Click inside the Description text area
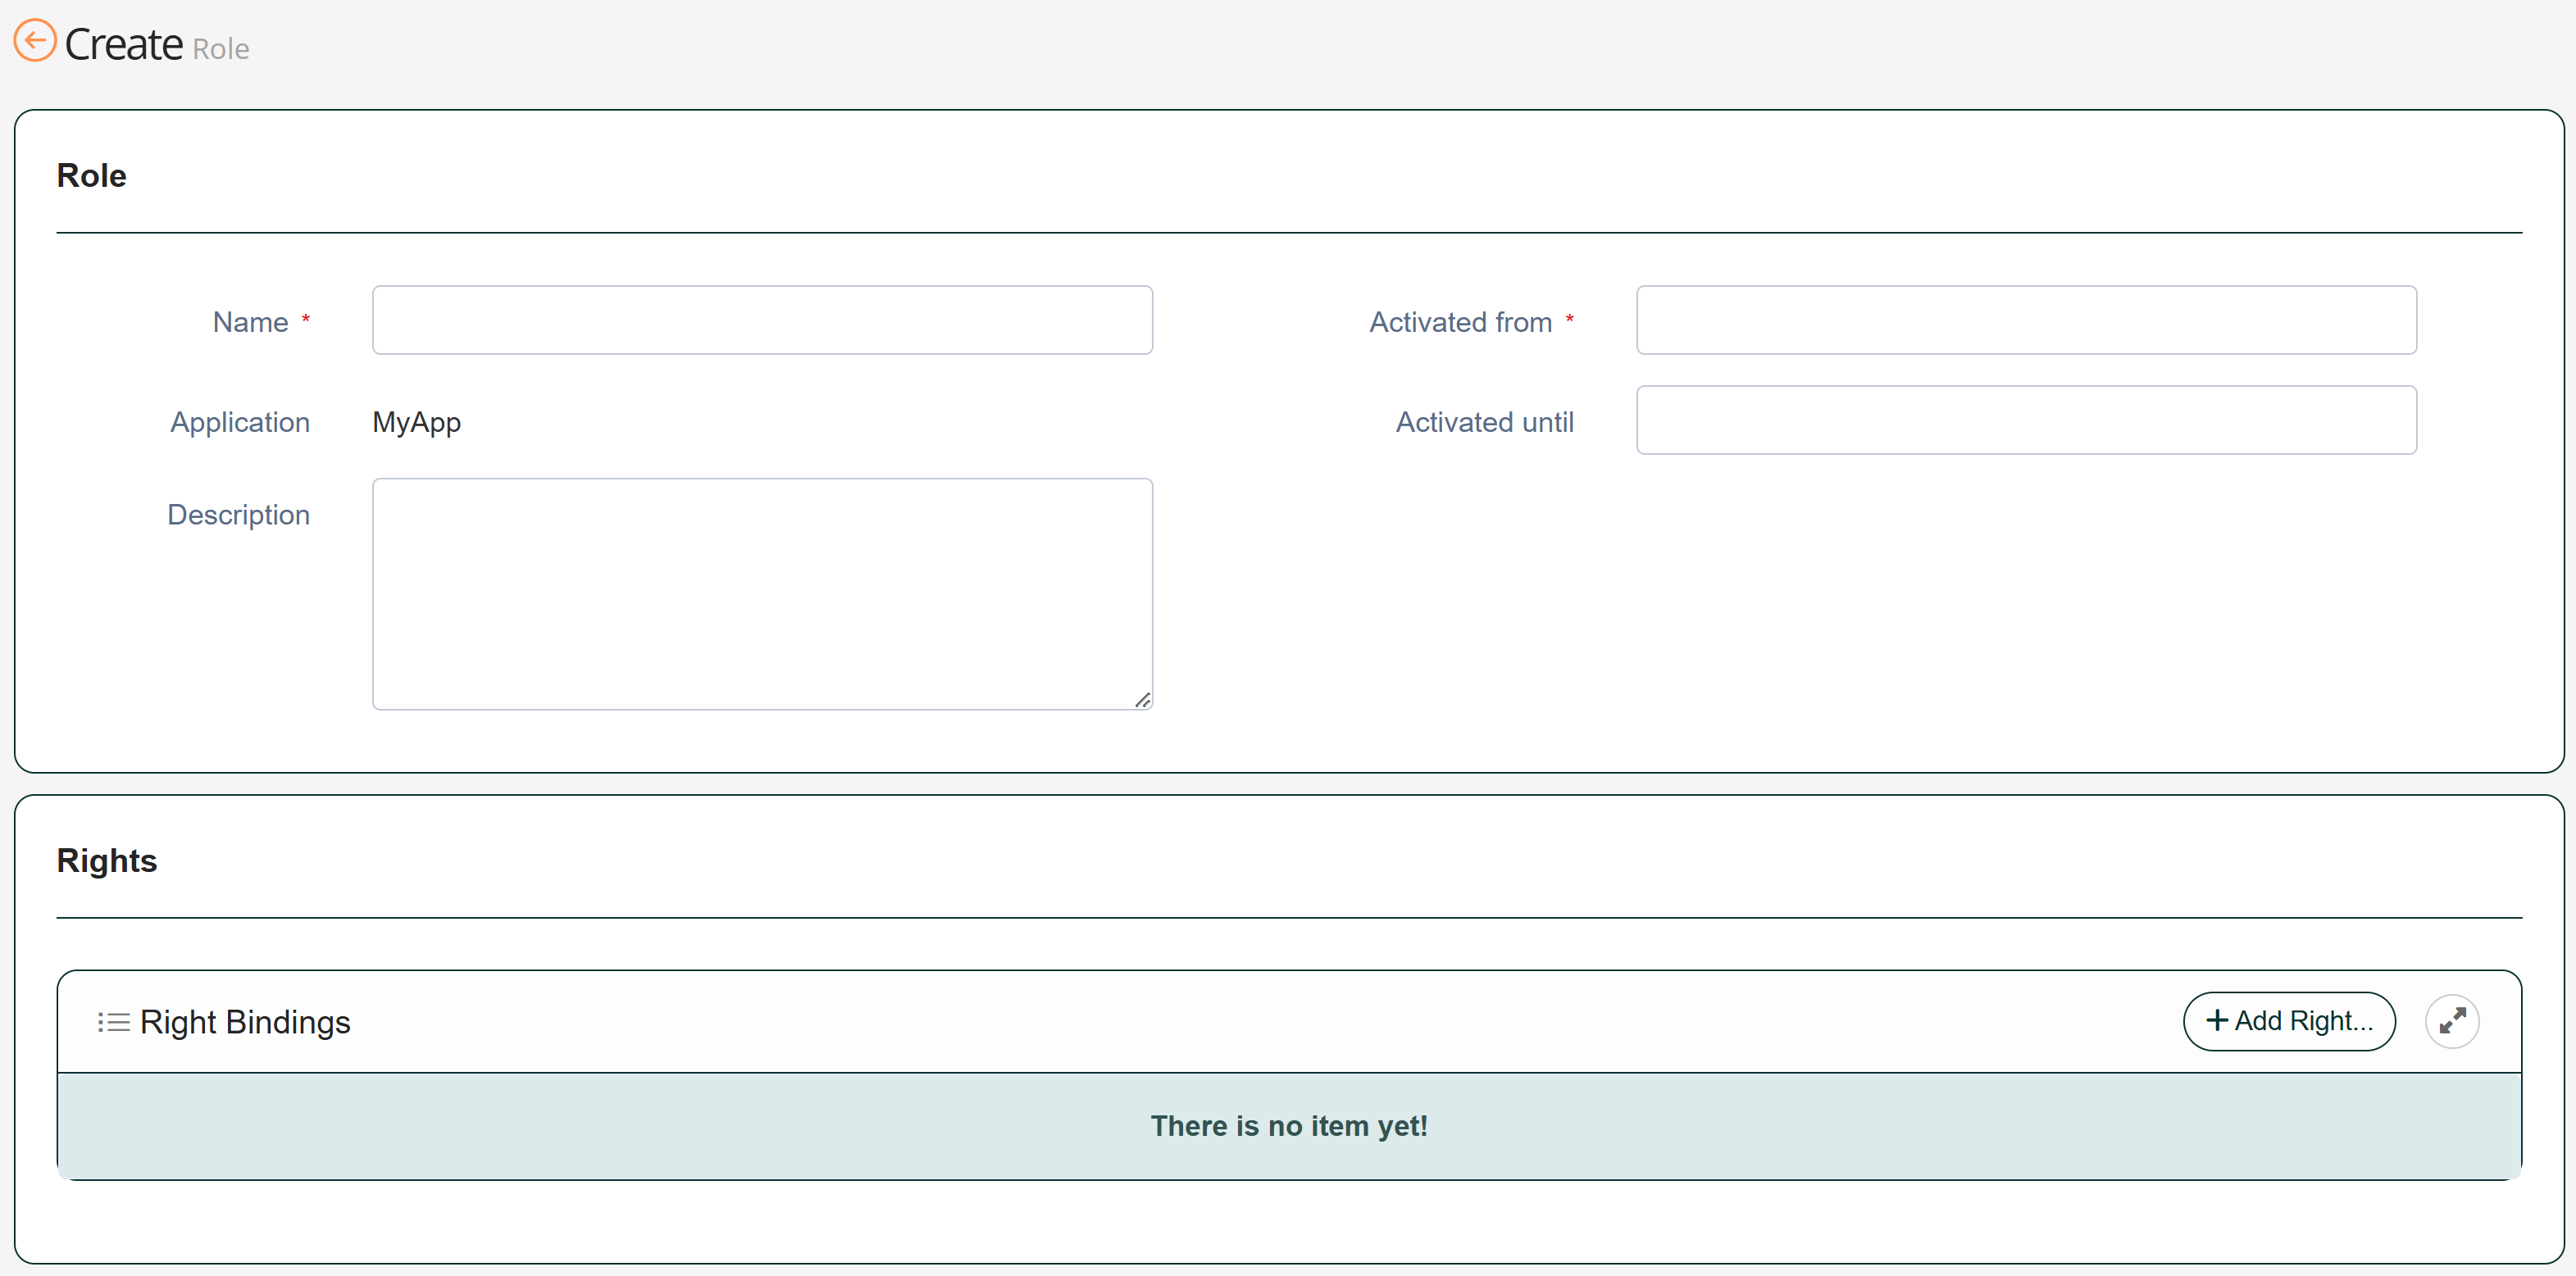The width and height of the screenshot is (2576, 1276). click(x=762, y=593)
